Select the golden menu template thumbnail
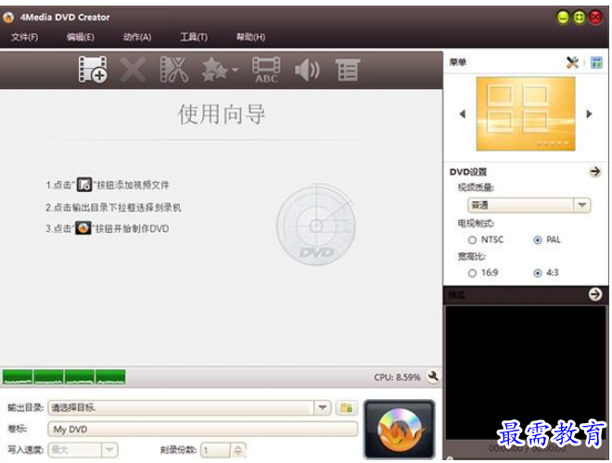612x463 pixels. tap(526, 113)
